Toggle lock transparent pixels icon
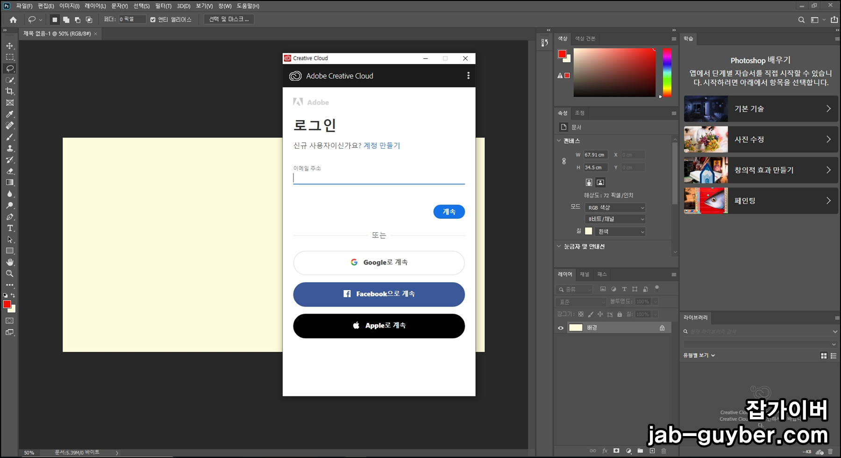 click(x=581, y=315)
